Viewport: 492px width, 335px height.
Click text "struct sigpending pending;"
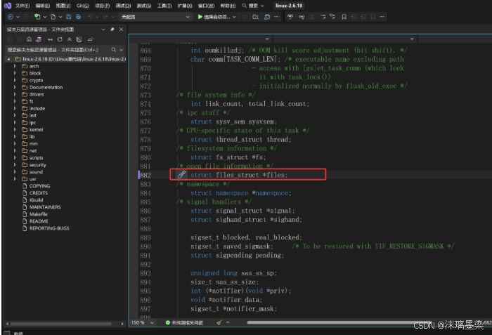coord(237,255)
